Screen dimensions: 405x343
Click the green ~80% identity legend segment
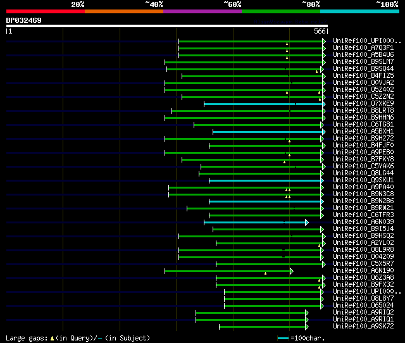(x=281, y=11)
